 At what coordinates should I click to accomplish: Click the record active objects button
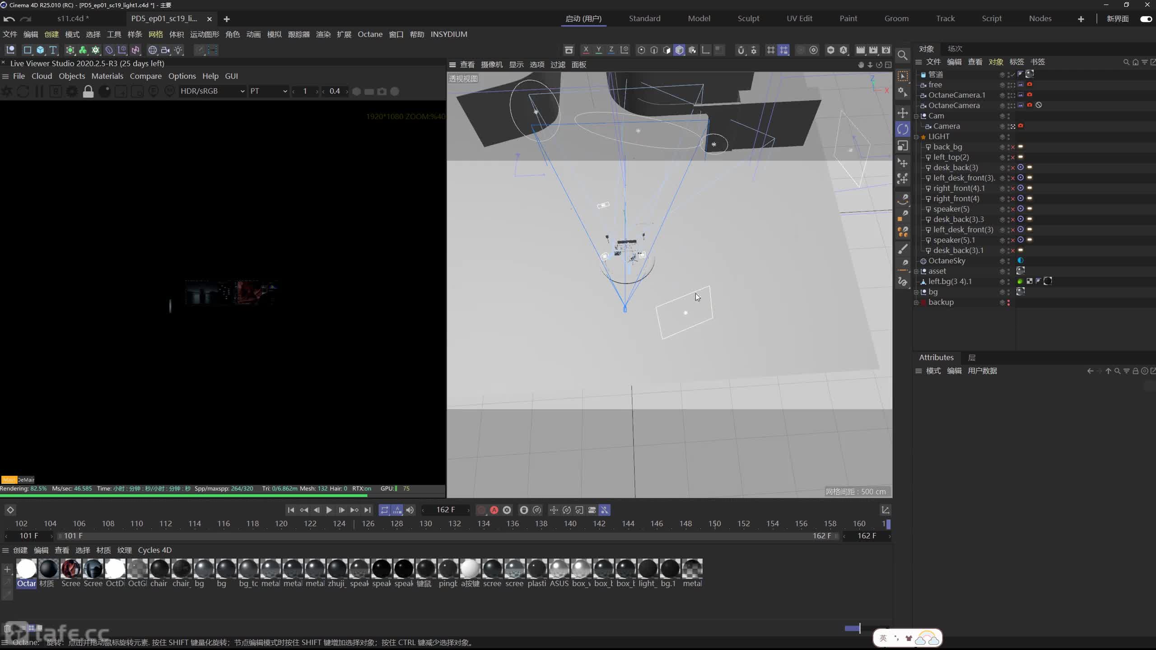click(481, 510)
